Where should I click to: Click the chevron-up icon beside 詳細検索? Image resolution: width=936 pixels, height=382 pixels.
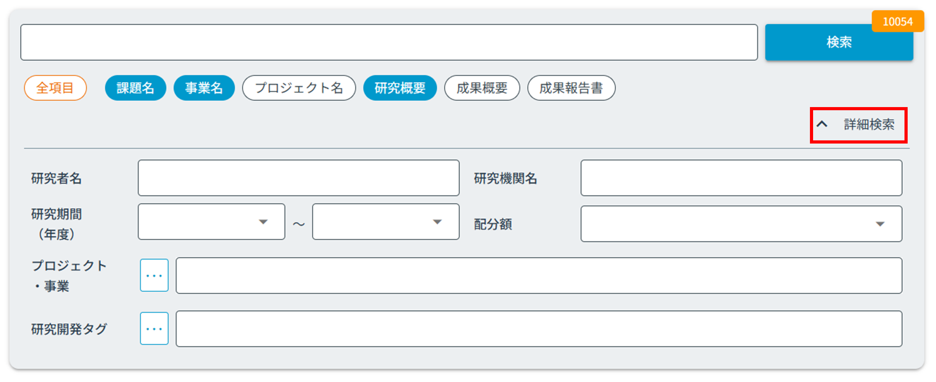coord(822,124)
